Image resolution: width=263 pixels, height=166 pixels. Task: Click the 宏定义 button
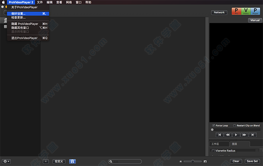(59, 161)
